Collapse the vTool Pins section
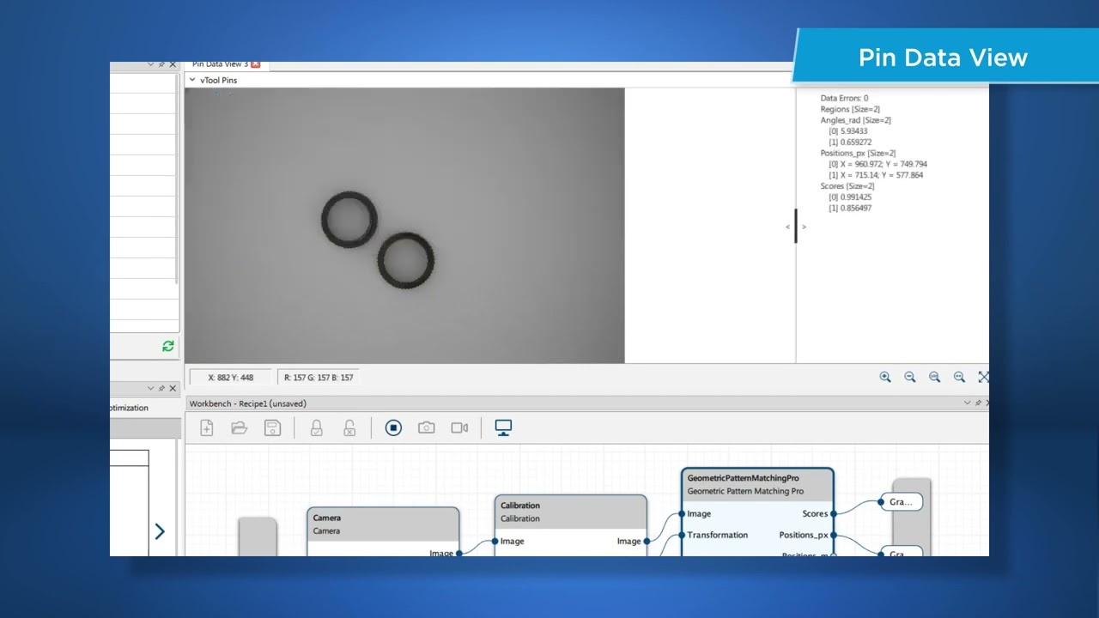 [192, 80]
